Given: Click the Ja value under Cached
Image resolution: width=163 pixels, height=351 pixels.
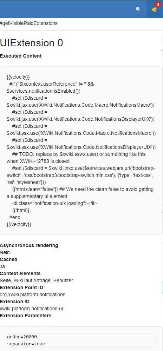Looking at the screenshot, I should tap(2, 267).
